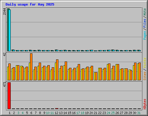Click day label 9 on the x-axis
The width and height of the screenshot is (148, 116).
click(x=44, y=113)
